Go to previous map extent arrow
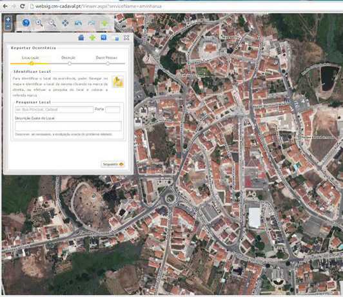Viewport: 343px width, 297px height. pyautogui.click(x=78, y=23)
